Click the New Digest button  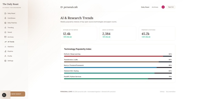point(18,94)
